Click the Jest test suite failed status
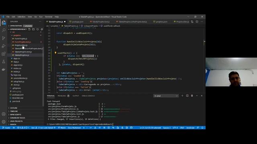This screenshot has width=257, height=144. pos(43,128)
